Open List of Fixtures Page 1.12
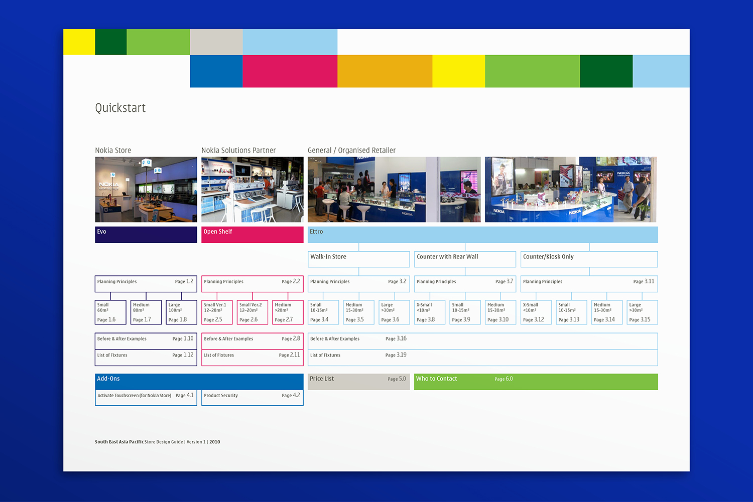Viewport: 753px width, 502px height. 146,358
